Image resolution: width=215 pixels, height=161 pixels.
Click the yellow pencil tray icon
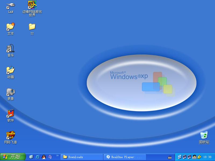click(x=199, y=157)
